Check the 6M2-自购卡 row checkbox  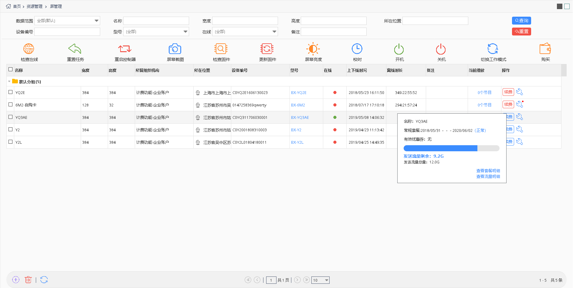[11, 104]
